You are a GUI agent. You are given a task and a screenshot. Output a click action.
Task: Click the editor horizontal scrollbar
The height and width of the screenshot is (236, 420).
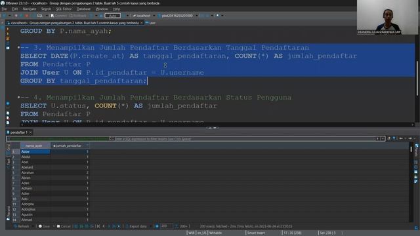(217, 125)
